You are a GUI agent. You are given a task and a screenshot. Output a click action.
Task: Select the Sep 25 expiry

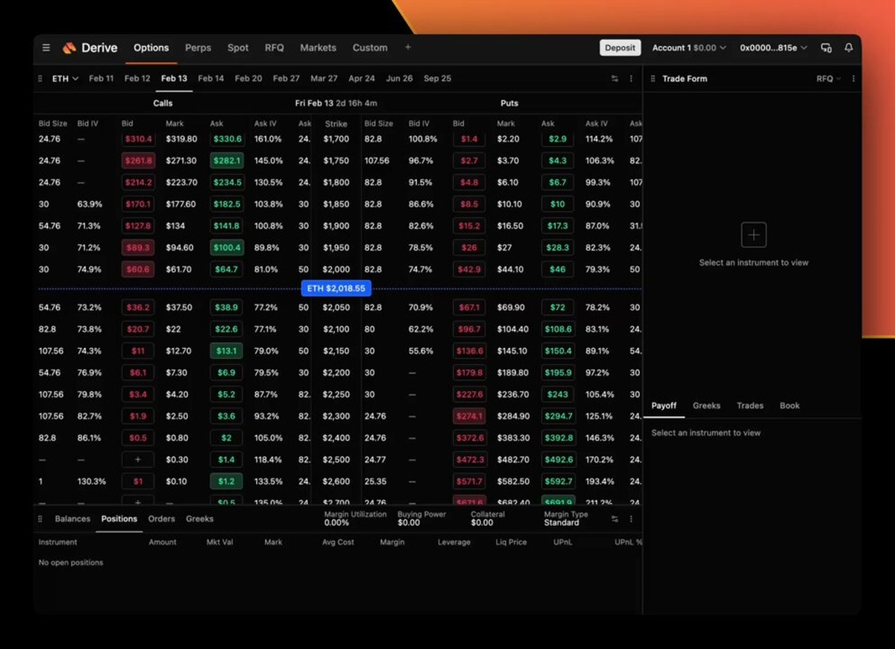click(x=437, y=78)
